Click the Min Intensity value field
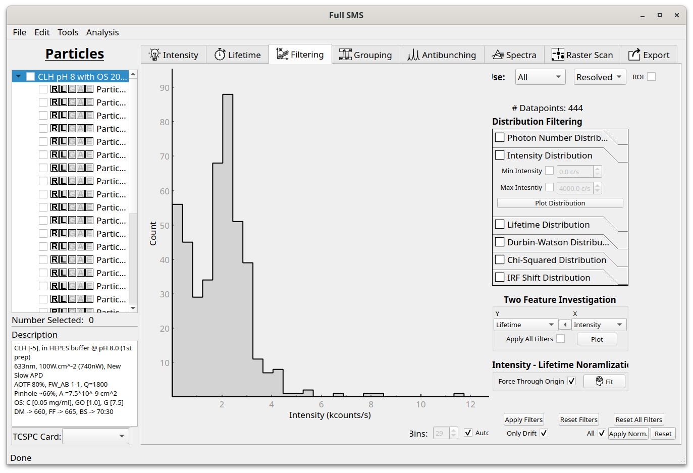The image size is (693, 473). point(575,172)
